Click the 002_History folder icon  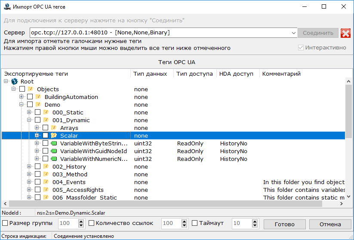click(46, 166)
